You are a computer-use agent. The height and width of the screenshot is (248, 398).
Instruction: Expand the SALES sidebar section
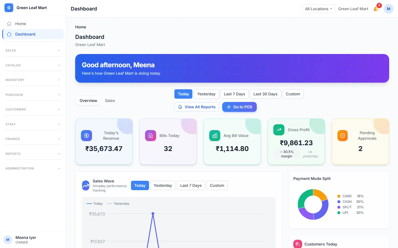pos(33,50)
